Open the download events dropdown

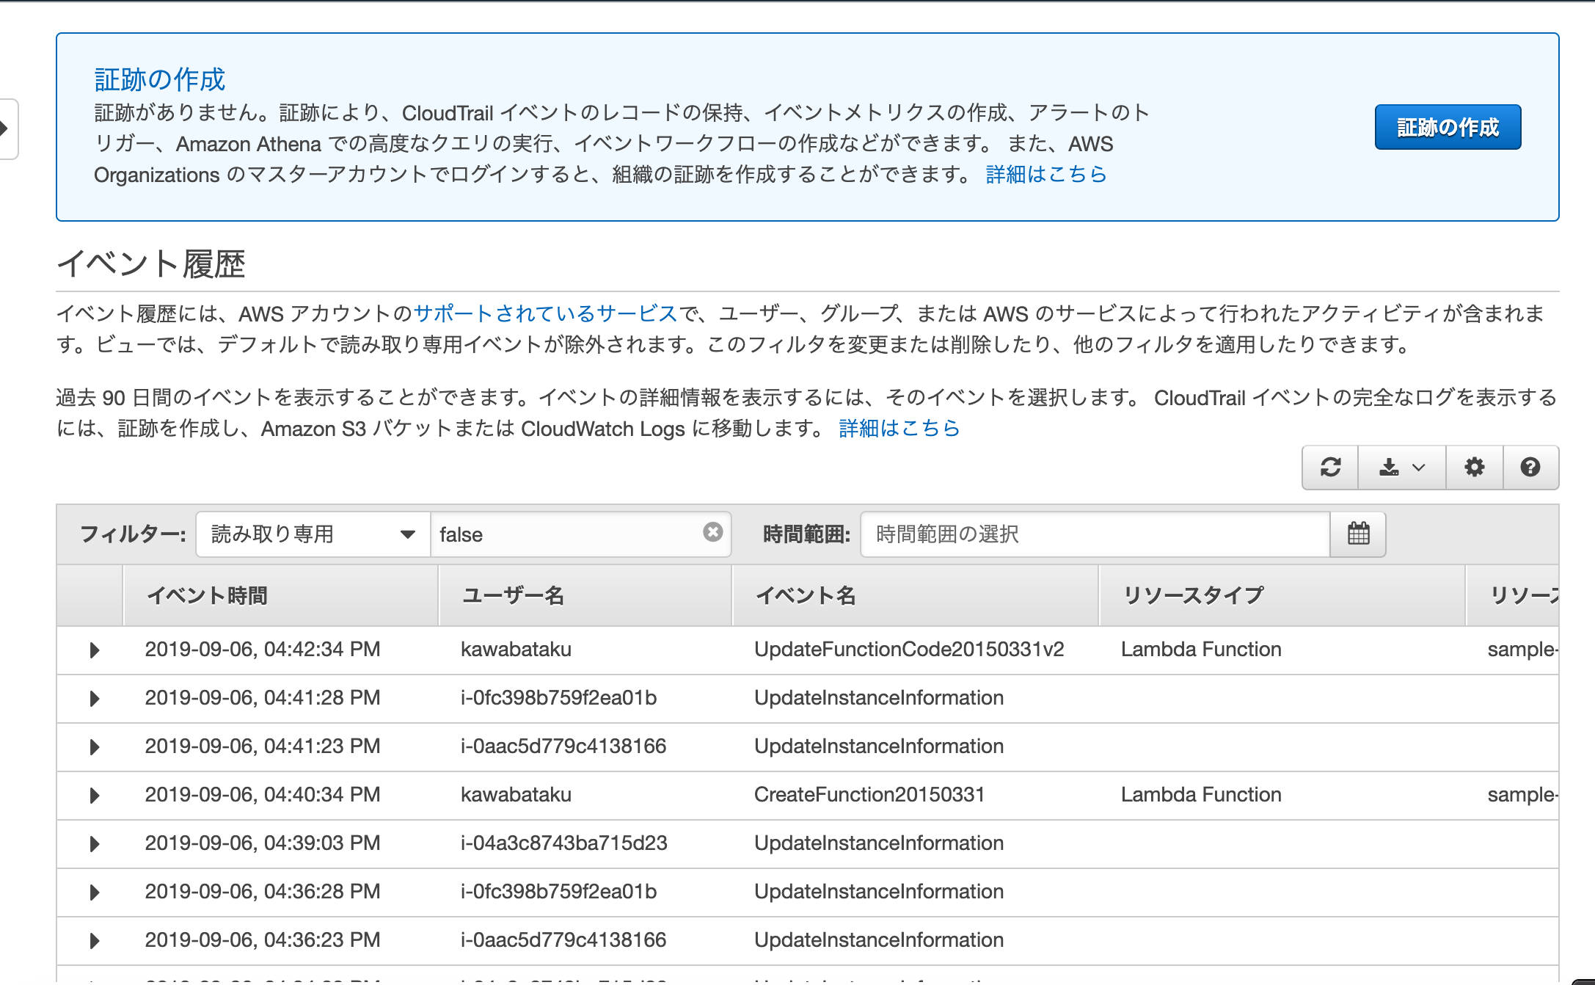coord(1402,468)
